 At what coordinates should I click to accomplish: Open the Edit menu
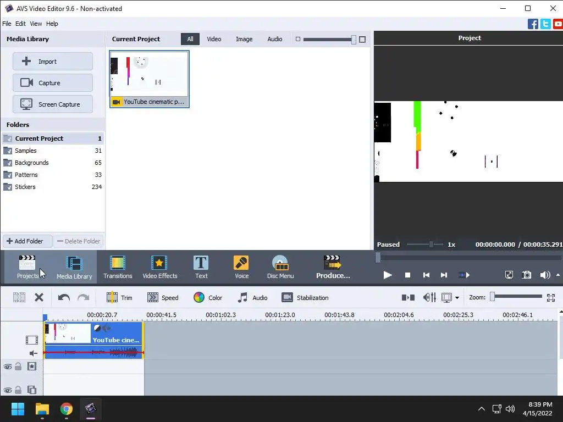click(x=20, y=24)
